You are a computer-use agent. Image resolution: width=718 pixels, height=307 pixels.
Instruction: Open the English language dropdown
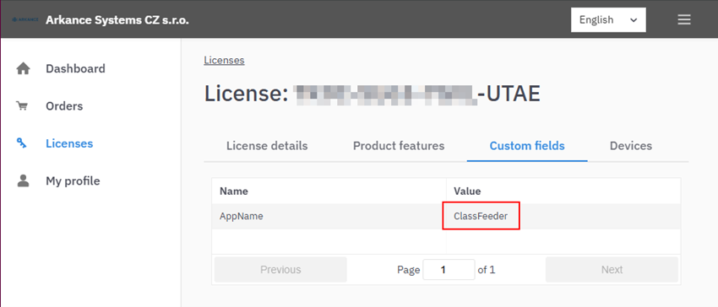[x=608, y=20]
